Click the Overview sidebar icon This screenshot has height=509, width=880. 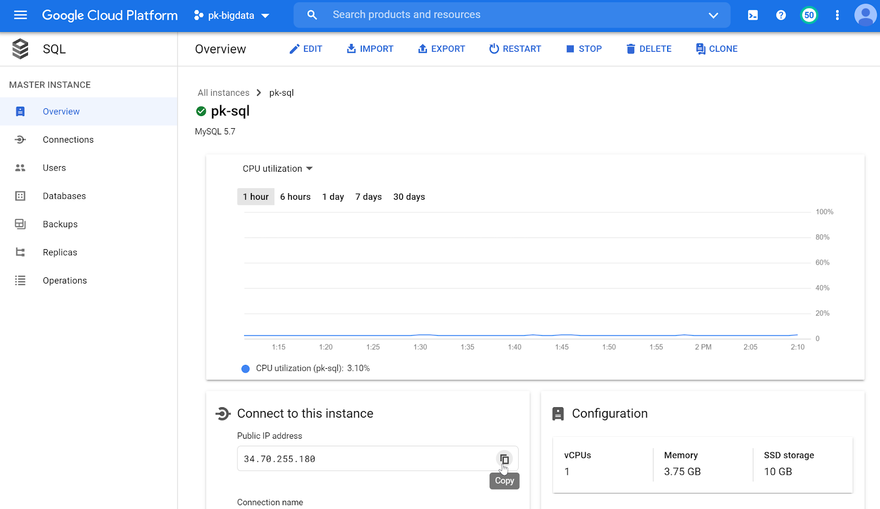[20, 112]
